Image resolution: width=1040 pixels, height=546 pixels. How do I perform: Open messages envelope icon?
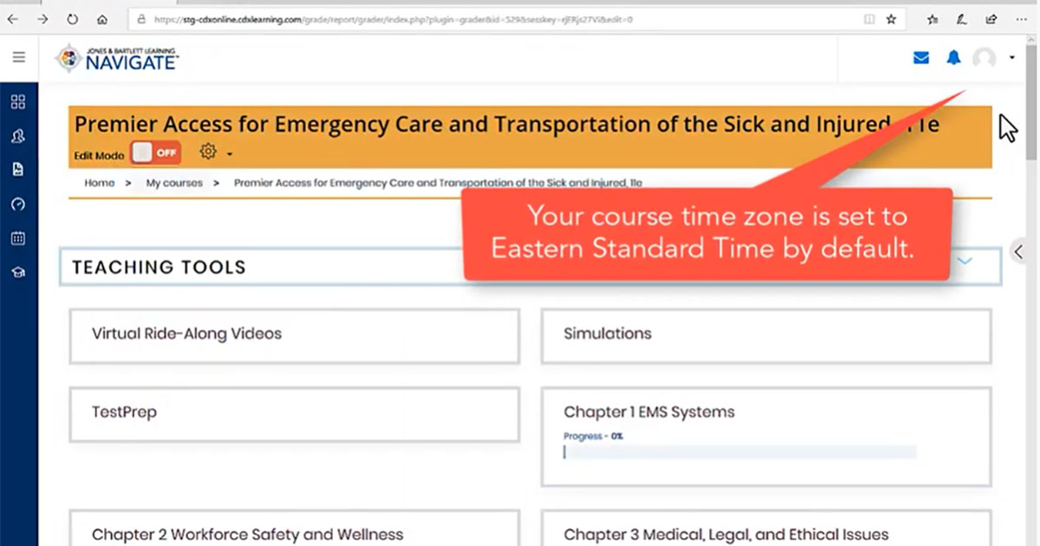(921, 58)
